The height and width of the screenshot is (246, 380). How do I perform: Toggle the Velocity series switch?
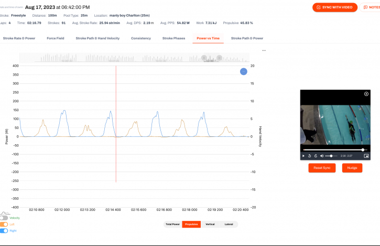point(4,218)
